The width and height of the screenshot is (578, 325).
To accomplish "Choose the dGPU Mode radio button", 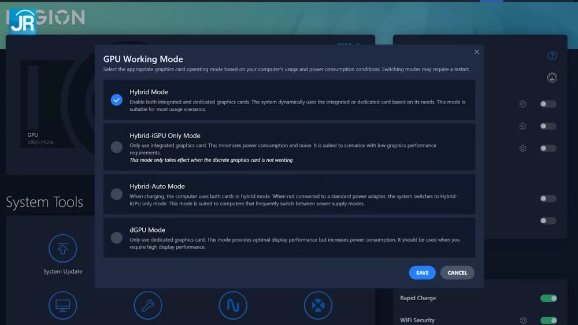I will pos(117,238).
